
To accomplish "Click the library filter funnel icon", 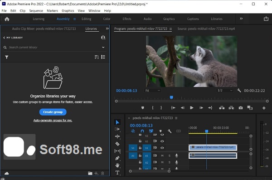I will click(7, 57).
